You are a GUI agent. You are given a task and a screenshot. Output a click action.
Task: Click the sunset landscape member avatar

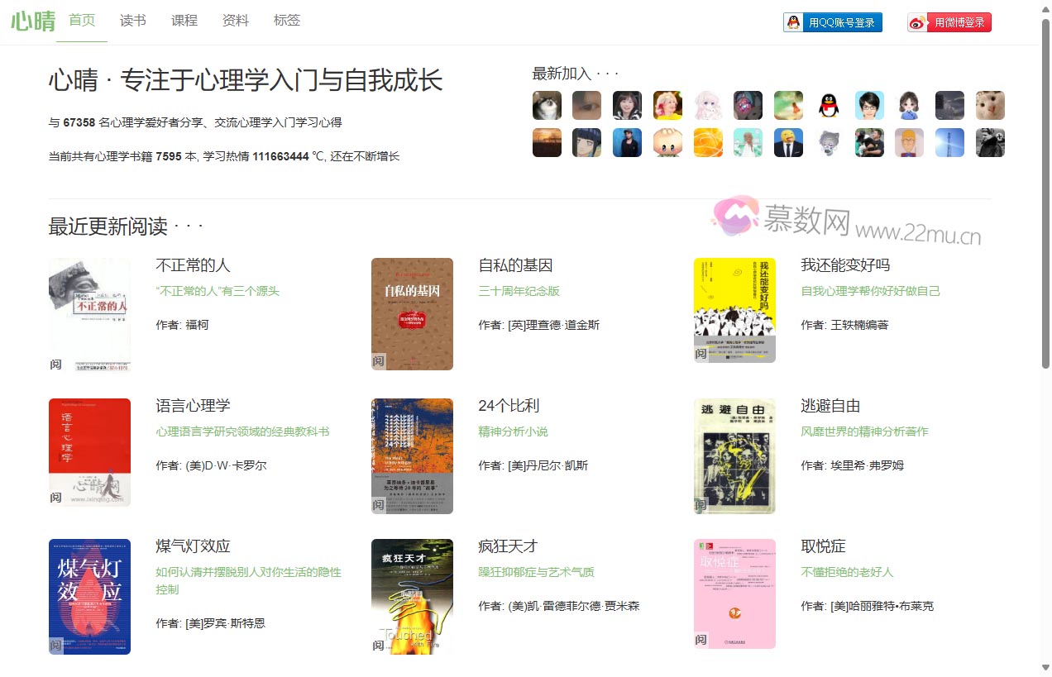point(547,143)
